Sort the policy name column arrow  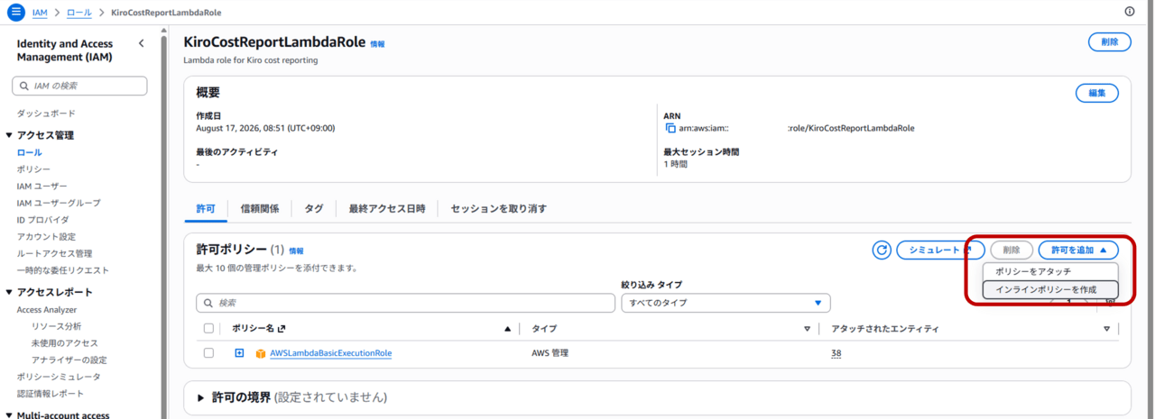tap(507, 329)
